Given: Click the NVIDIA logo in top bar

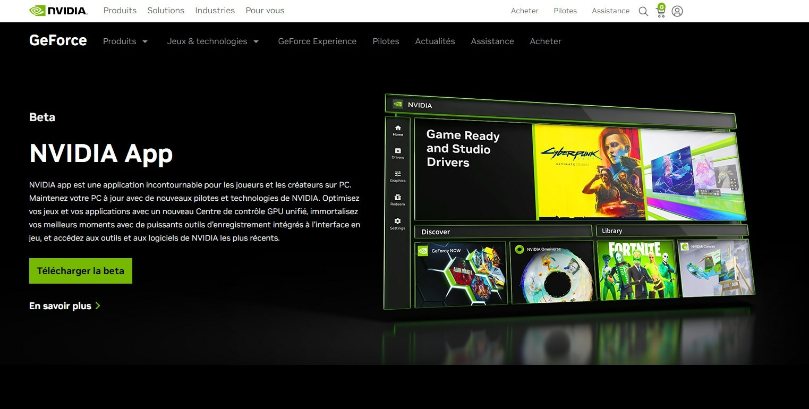Looking at the screenshot, I should [58, 11].
